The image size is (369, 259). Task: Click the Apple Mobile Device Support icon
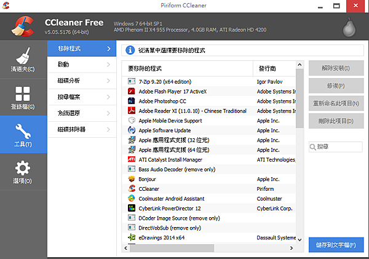(132, 121)
